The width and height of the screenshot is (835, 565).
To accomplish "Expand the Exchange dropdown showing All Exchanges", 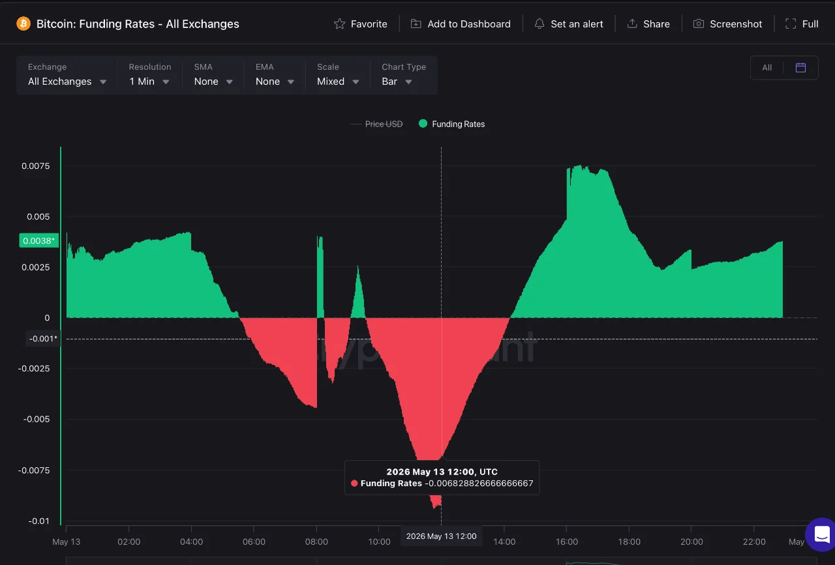I will [x=67, y=75].
